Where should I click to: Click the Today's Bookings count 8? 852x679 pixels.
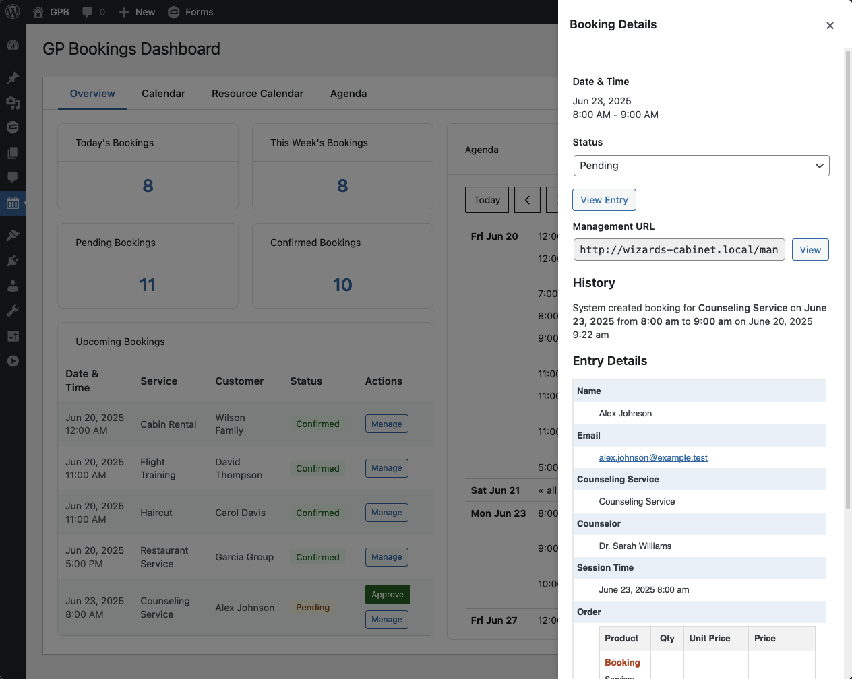click(x=148, y=186)
